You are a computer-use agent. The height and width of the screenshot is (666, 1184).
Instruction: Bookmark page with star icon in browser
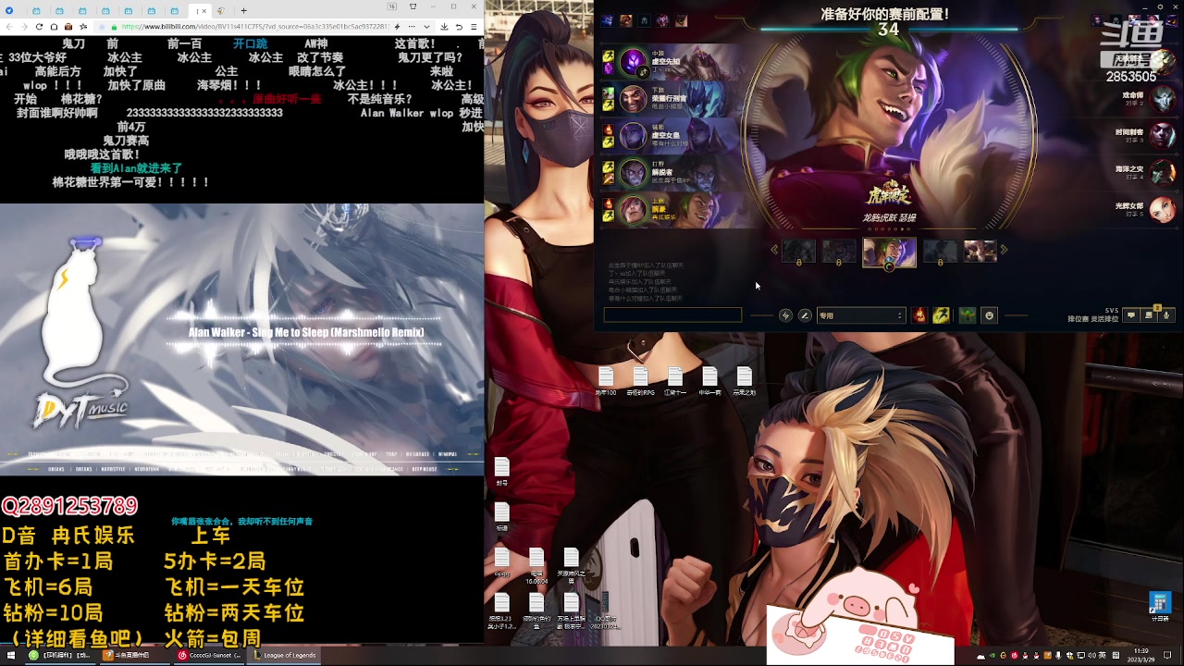pyautogui.click(x=83, y=27)
